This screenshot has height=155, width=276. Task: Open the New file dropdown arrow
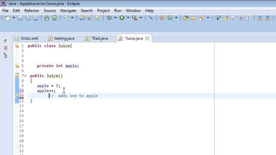pos(14,18)
